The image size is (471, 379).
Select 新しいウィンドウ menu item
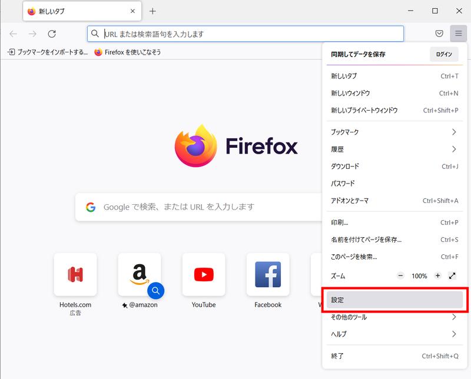pos(394,93)
